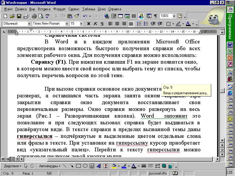Expand the Borders dropdown arrow
This screenshot has width=235, height=176.
(173, 24)
